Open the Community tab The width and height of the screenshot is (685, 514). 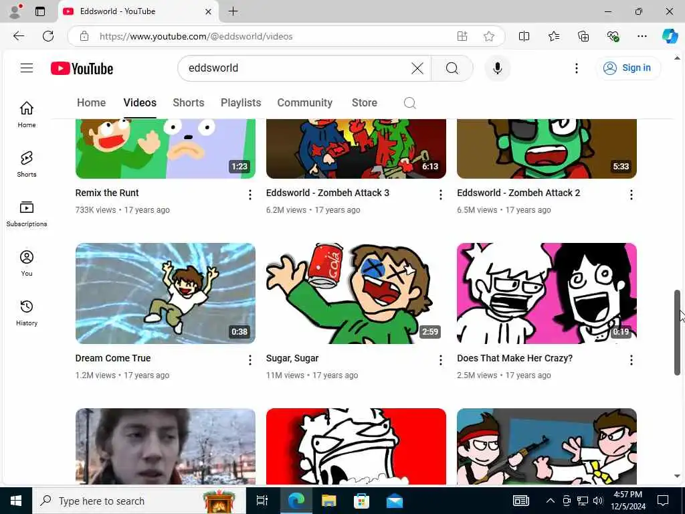tap(305, 102)
